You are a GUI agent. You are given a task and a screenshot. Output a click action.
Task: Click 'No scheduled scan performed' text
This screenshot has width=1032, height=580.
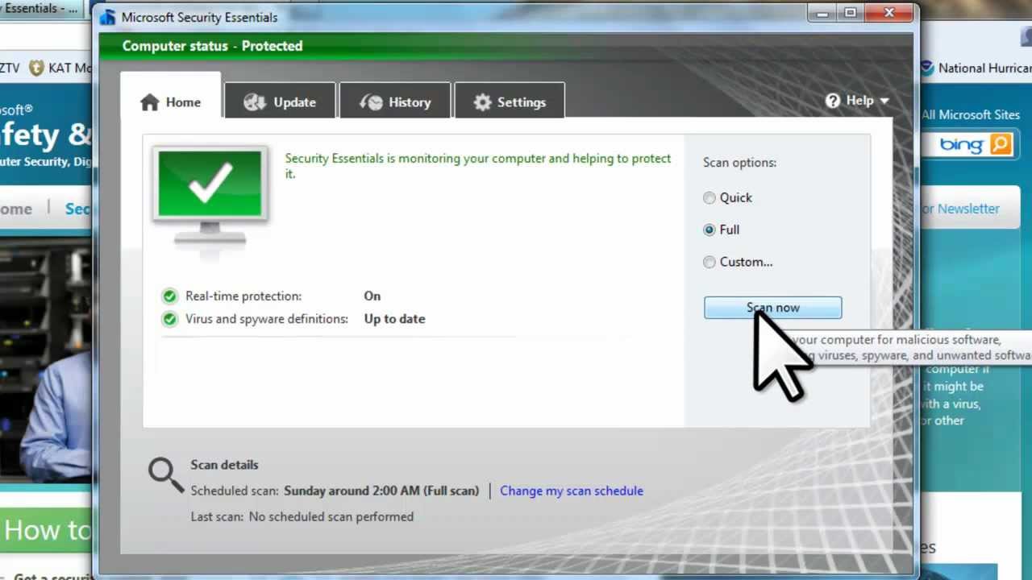click(331, 516)
